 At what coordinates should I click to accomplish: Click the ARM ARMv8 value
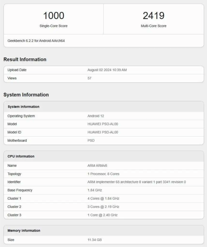pyautogui.click(x=97, y=165)
